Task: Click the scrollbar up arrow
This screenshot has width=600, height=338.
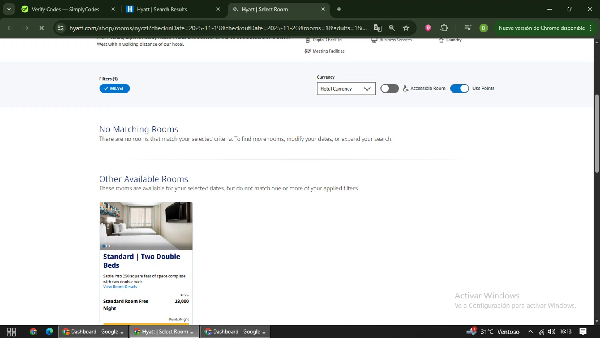Action: tap(597, 42)
